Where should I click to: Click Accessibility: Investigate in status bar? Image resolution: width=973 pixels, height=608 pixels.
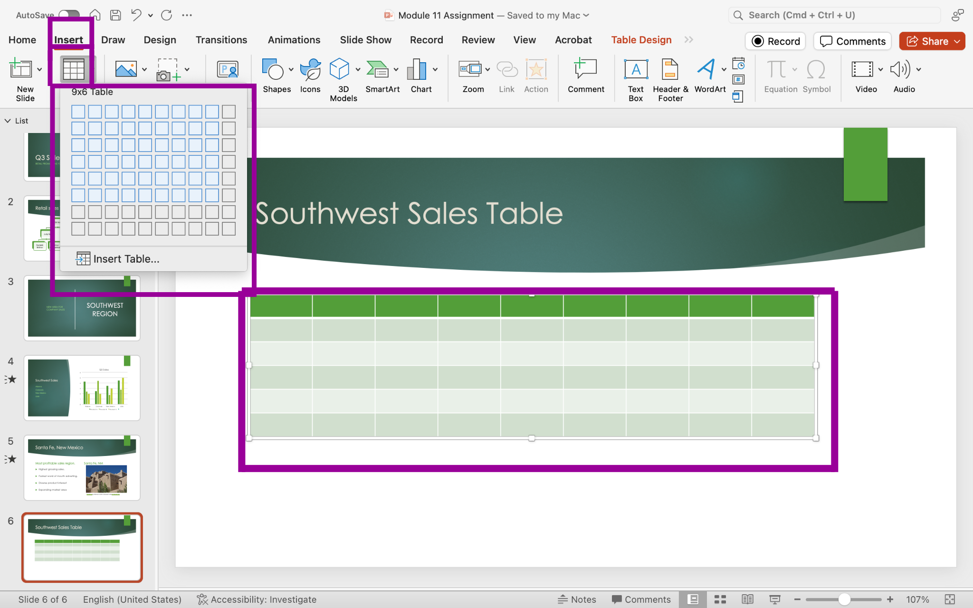[257, 599]
